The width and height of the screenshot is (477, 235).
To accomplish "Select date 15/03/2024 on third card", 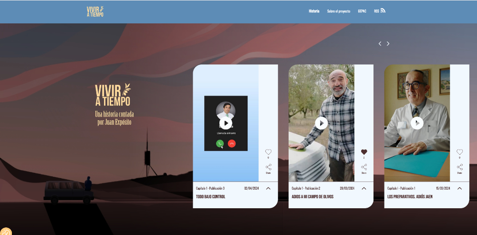I will 443,188.
